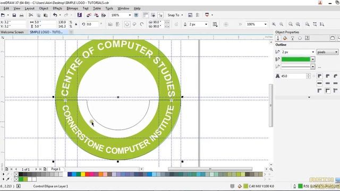Open Fill tab in Object Properties

(285, 38)
